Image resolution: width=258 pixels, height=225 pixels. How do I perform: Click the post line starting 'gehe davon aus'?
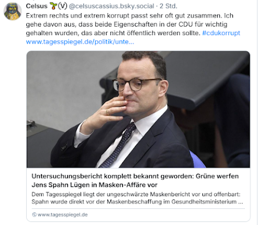127,25
